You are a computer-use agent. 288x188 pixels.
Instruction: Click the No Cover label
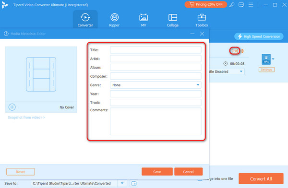[67, 107]
